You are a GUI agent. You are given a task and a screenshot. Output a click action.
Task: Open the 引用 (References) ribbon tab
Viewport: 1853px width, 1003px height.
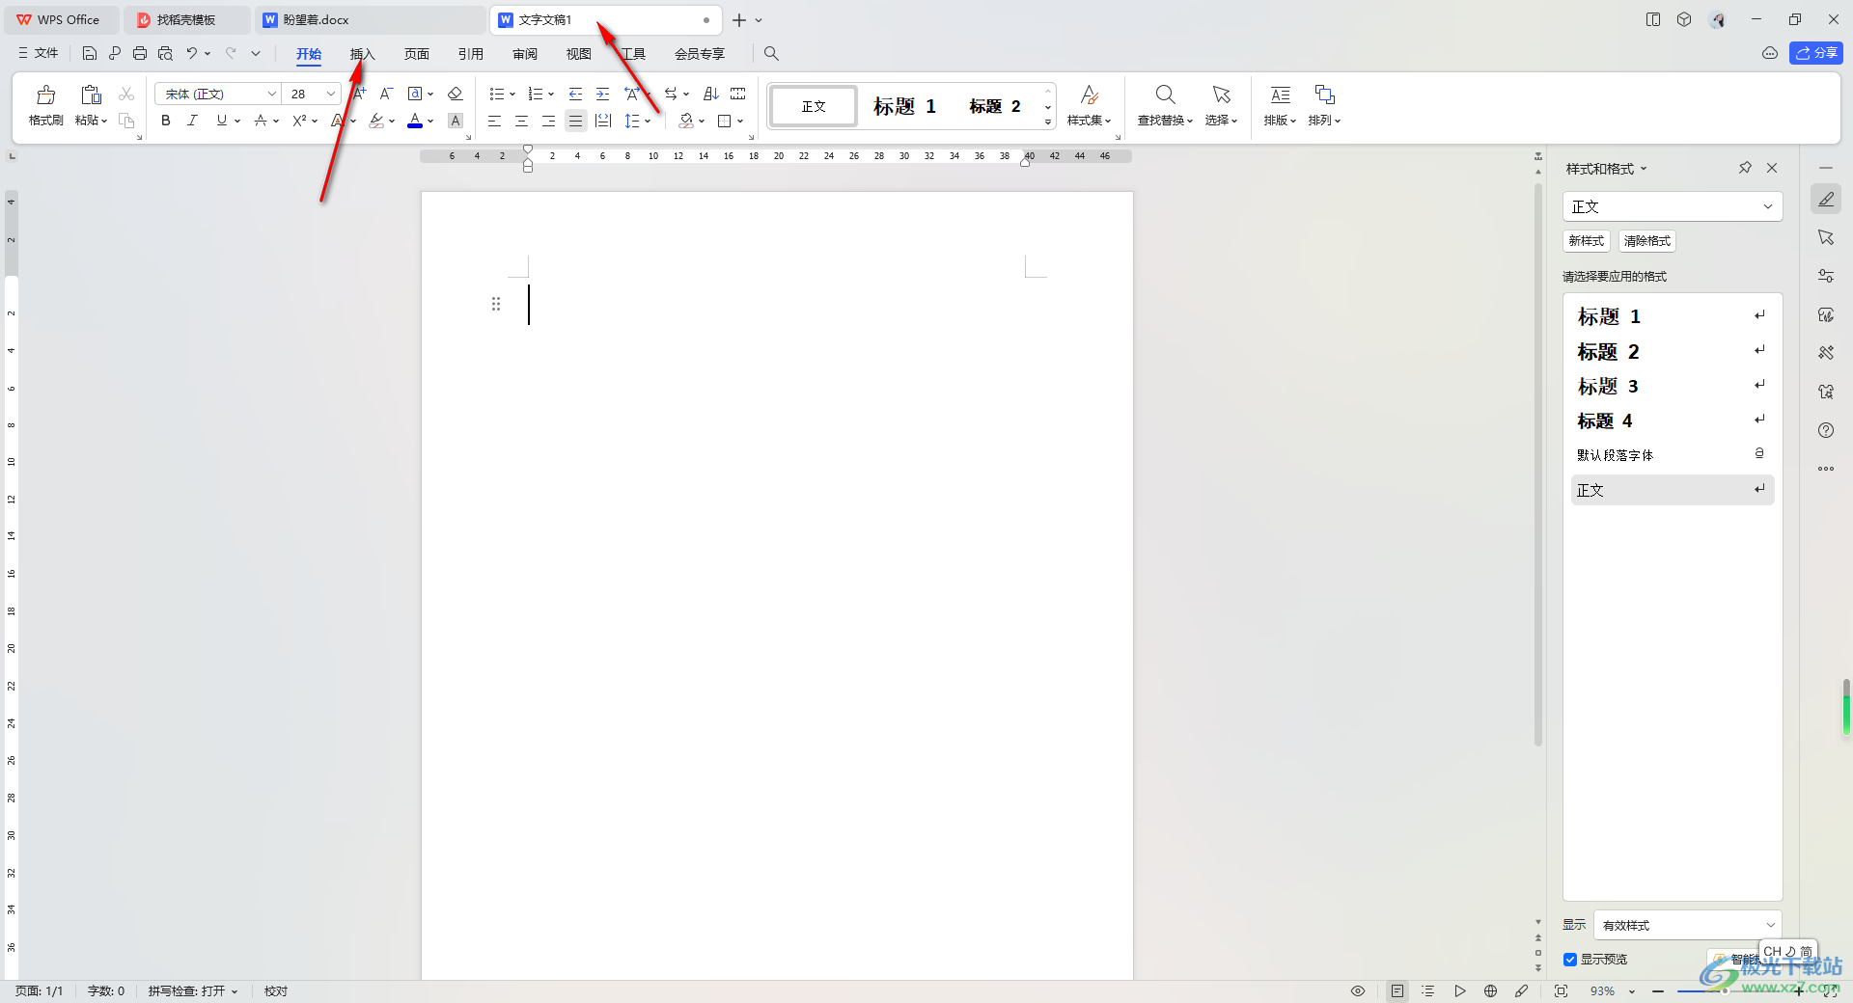tap(470, 53)
